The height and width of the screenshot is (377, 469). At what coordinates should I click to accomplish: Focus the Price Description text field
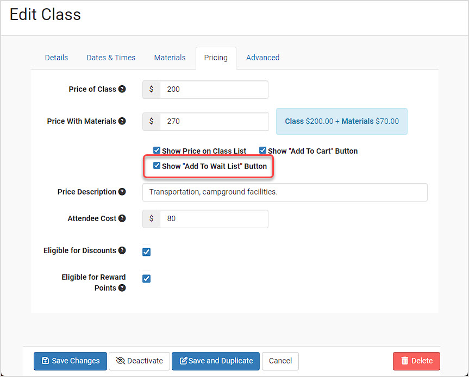click(285, 192)
